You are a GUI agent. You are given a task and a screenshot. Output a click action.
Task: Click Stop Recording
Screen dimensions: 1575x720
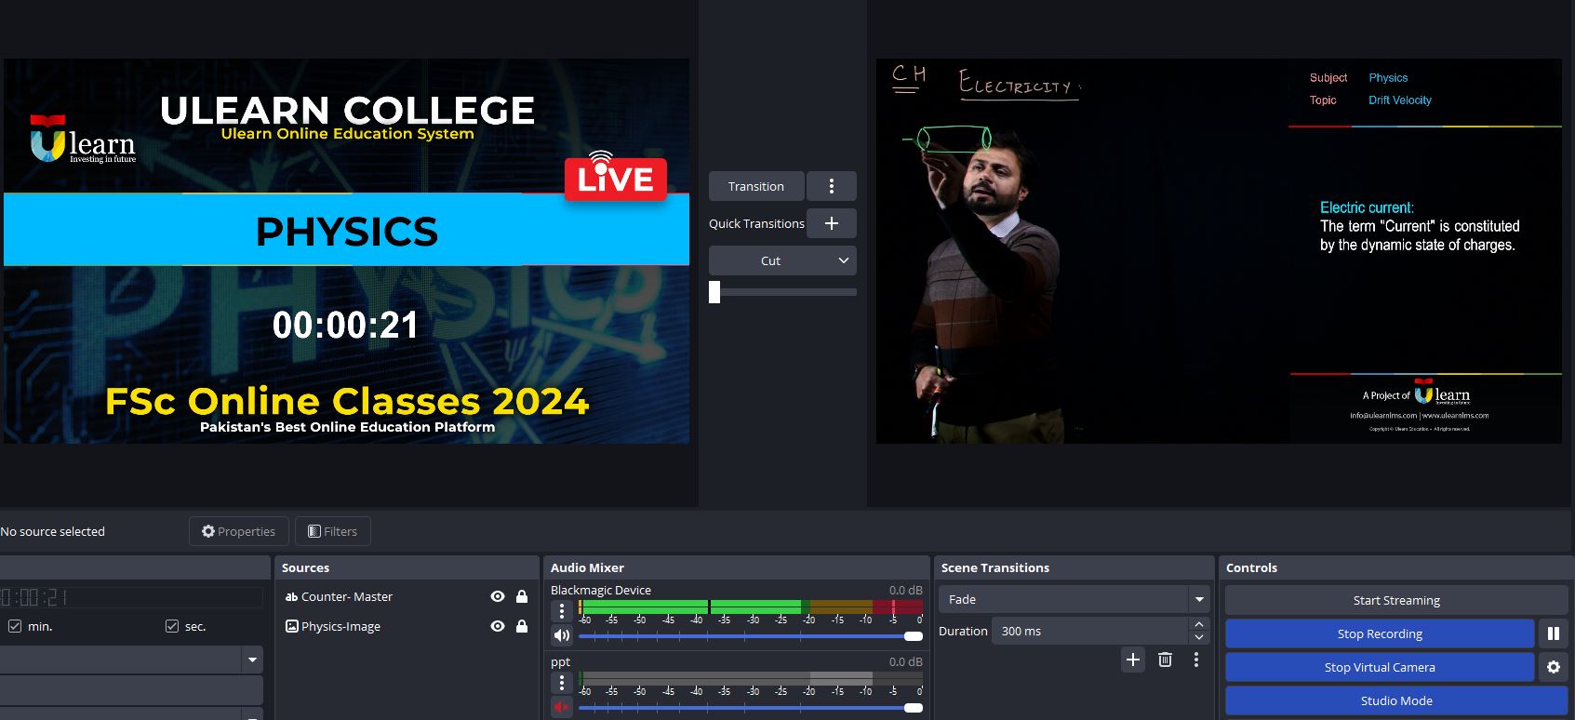pyautogui.click(x=1380, y=633)
